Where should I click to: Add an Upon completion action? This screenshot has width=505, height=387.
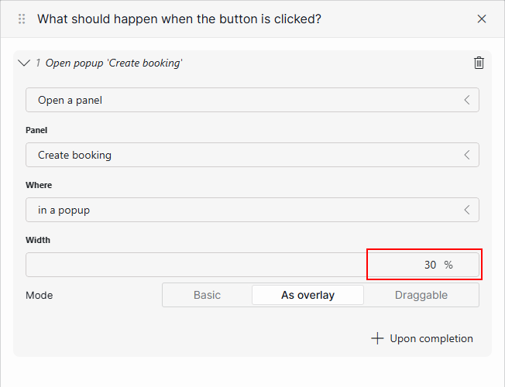pyautogui.click(x=422, y=338)
